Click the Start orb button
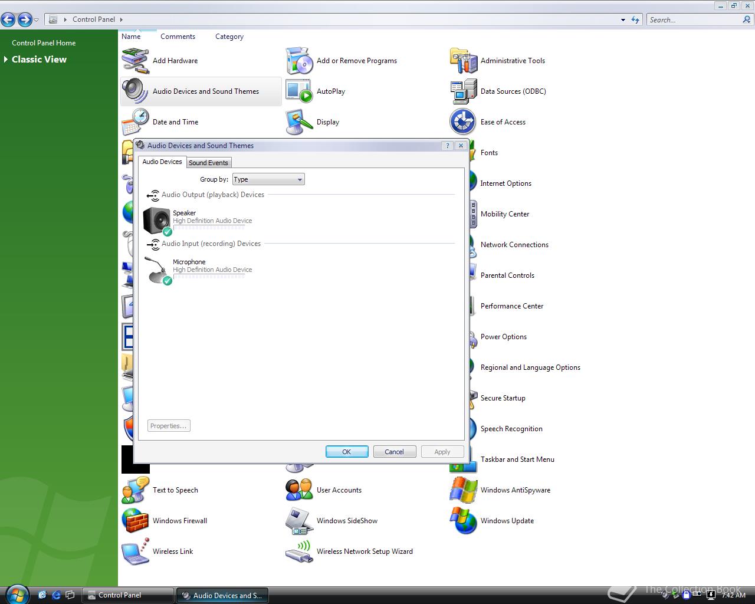 pos(16,595)
